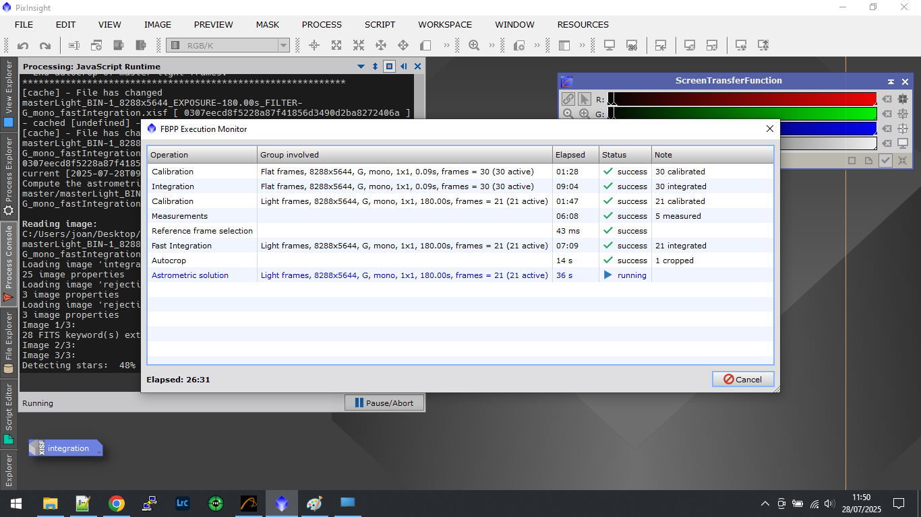The height and width of the screenshot is (517, 921).
Task: Switch to the Process Explorer side tab
Action: (9, 176)
